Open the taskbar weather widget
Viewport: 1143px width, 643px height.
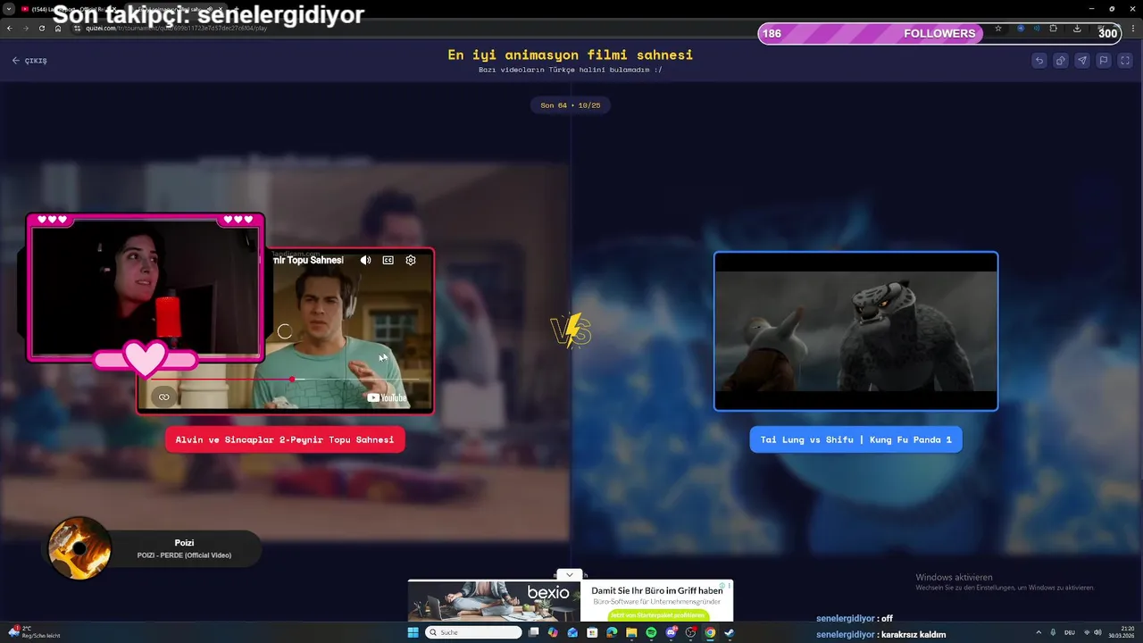click(34, 632)
